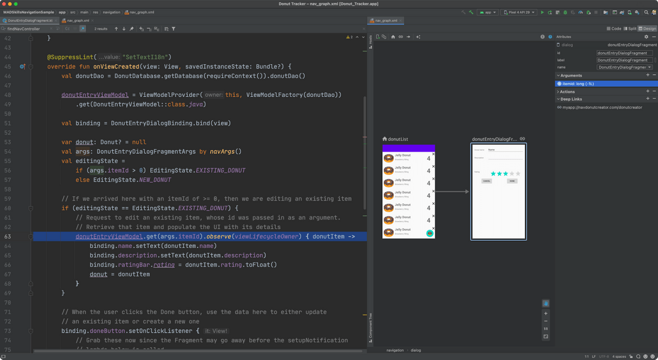Switch to Split editor view mode
The width and height of the screenshot is (658, 360).
pyautogui.click(x=632, y=29)
